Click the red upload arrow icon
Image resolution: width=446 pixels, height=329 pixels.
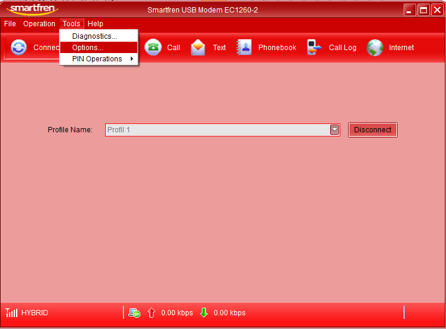pyautogui.click(x=151, y=312)
